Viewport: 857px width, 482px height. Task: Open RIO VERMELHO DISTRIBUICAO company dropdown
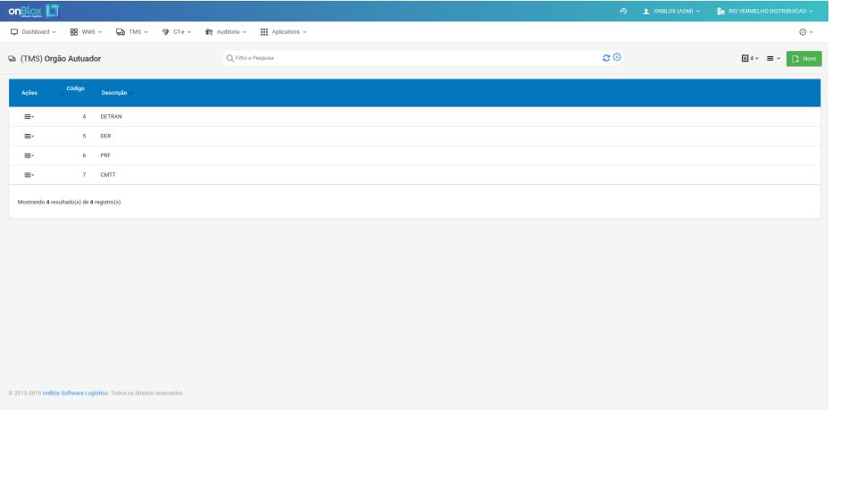(765, 11)
